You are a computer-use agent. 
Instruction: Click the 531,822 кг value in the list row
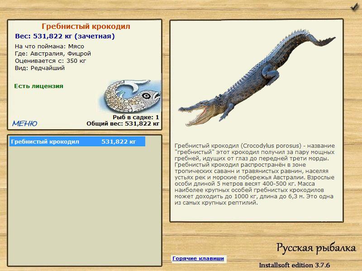tap(119, 141)
